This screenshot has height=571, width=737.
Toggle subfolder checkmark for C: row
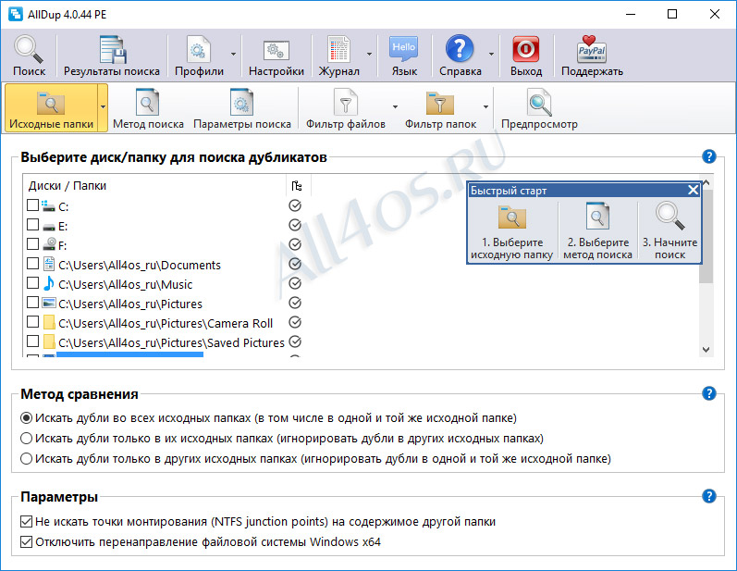[295, 205]
